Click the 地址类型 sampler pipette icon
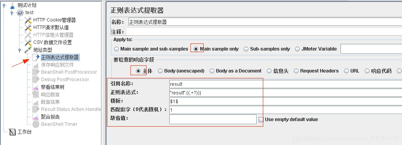The height and width of the screenshot is (145, 402). pos(28,50)
